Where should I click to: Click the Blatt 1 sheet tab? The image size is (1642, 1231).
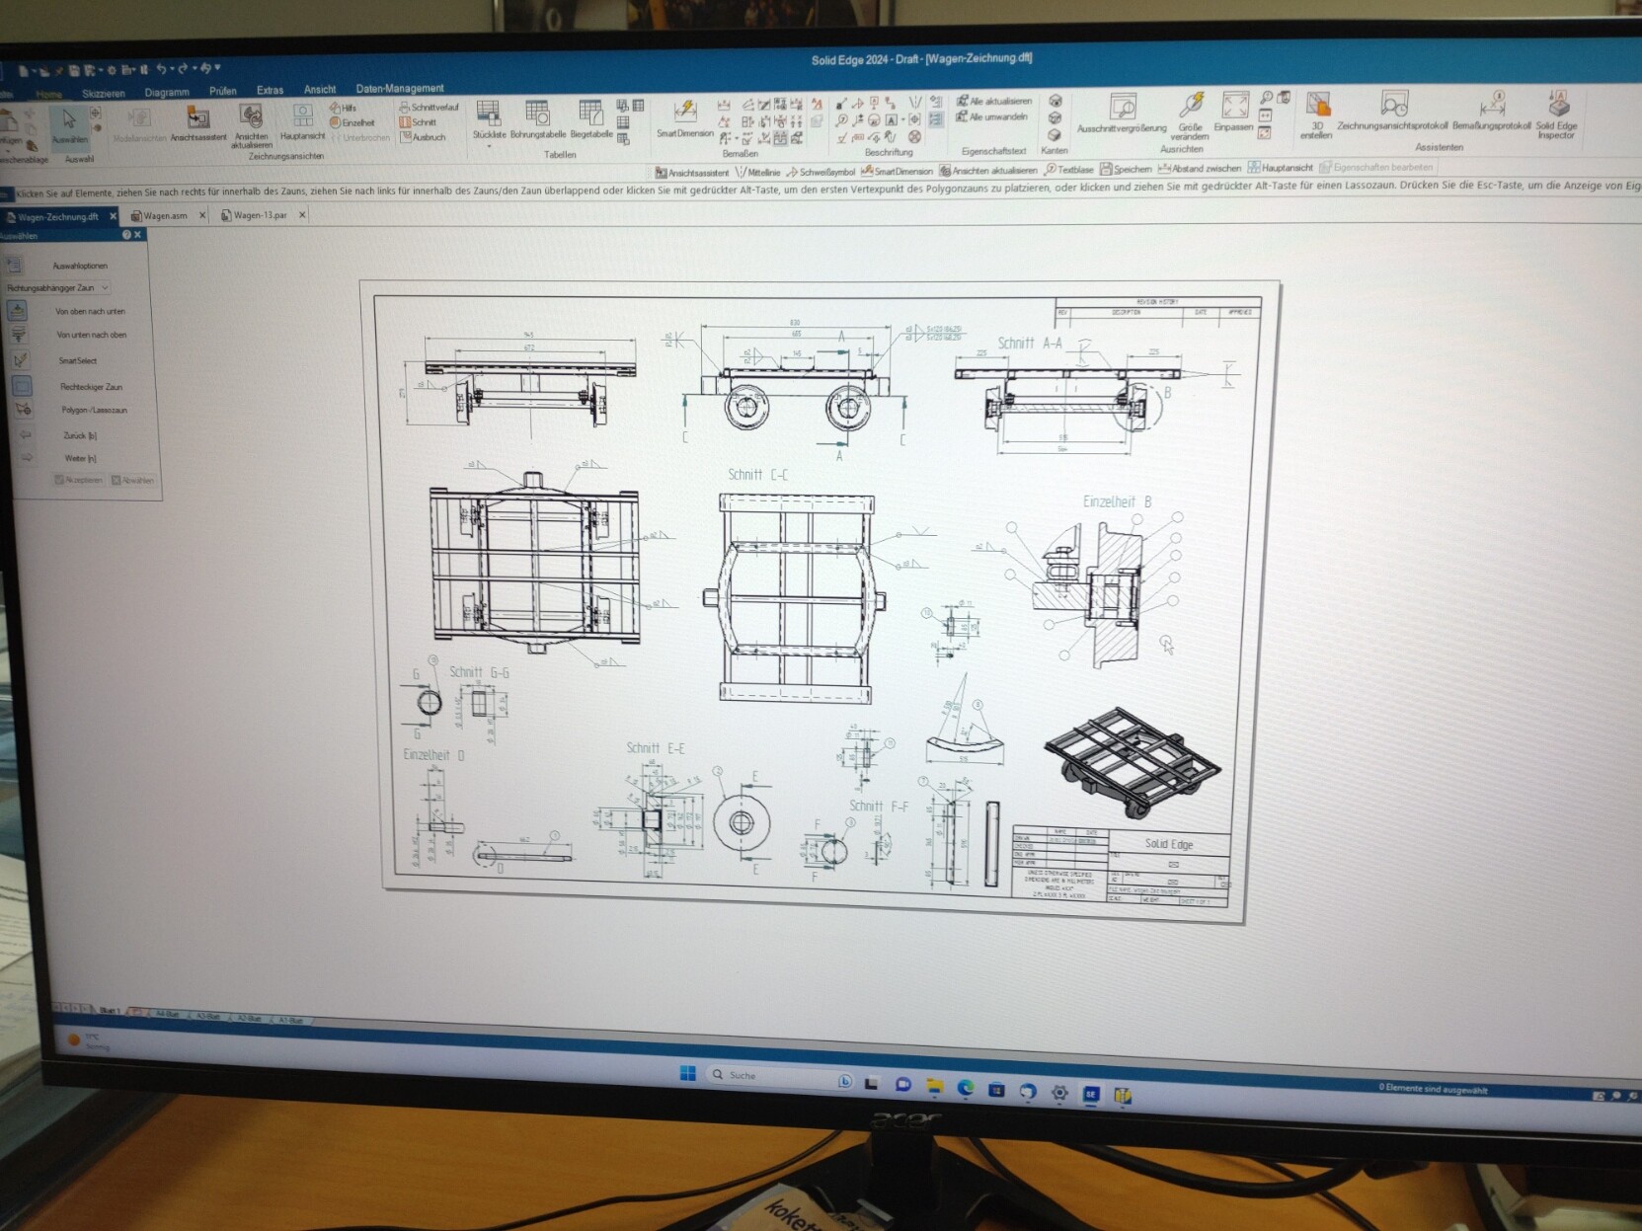109,1011
